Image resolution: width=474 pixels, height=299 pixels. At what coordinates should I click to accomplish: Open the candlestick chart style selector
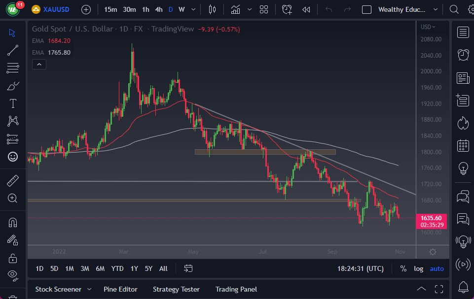[213, 9]
